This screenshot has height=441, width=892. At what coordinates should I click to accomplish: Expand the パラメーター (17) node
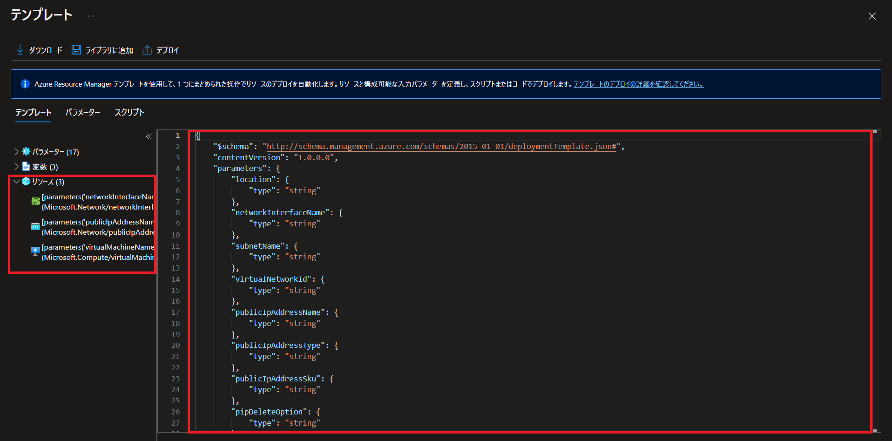click(16, 151)
